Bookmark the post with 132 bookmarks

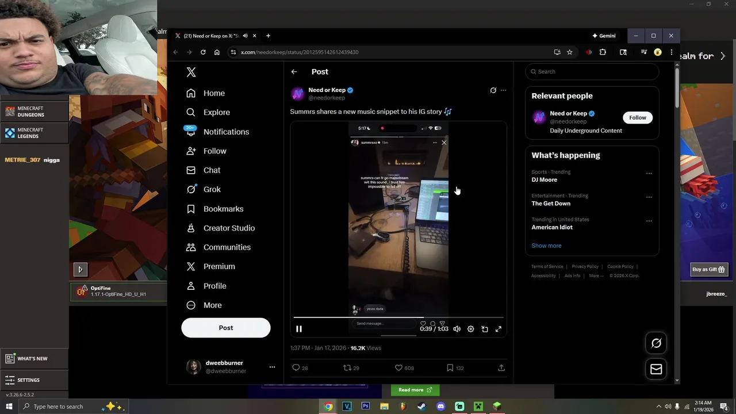450,367
